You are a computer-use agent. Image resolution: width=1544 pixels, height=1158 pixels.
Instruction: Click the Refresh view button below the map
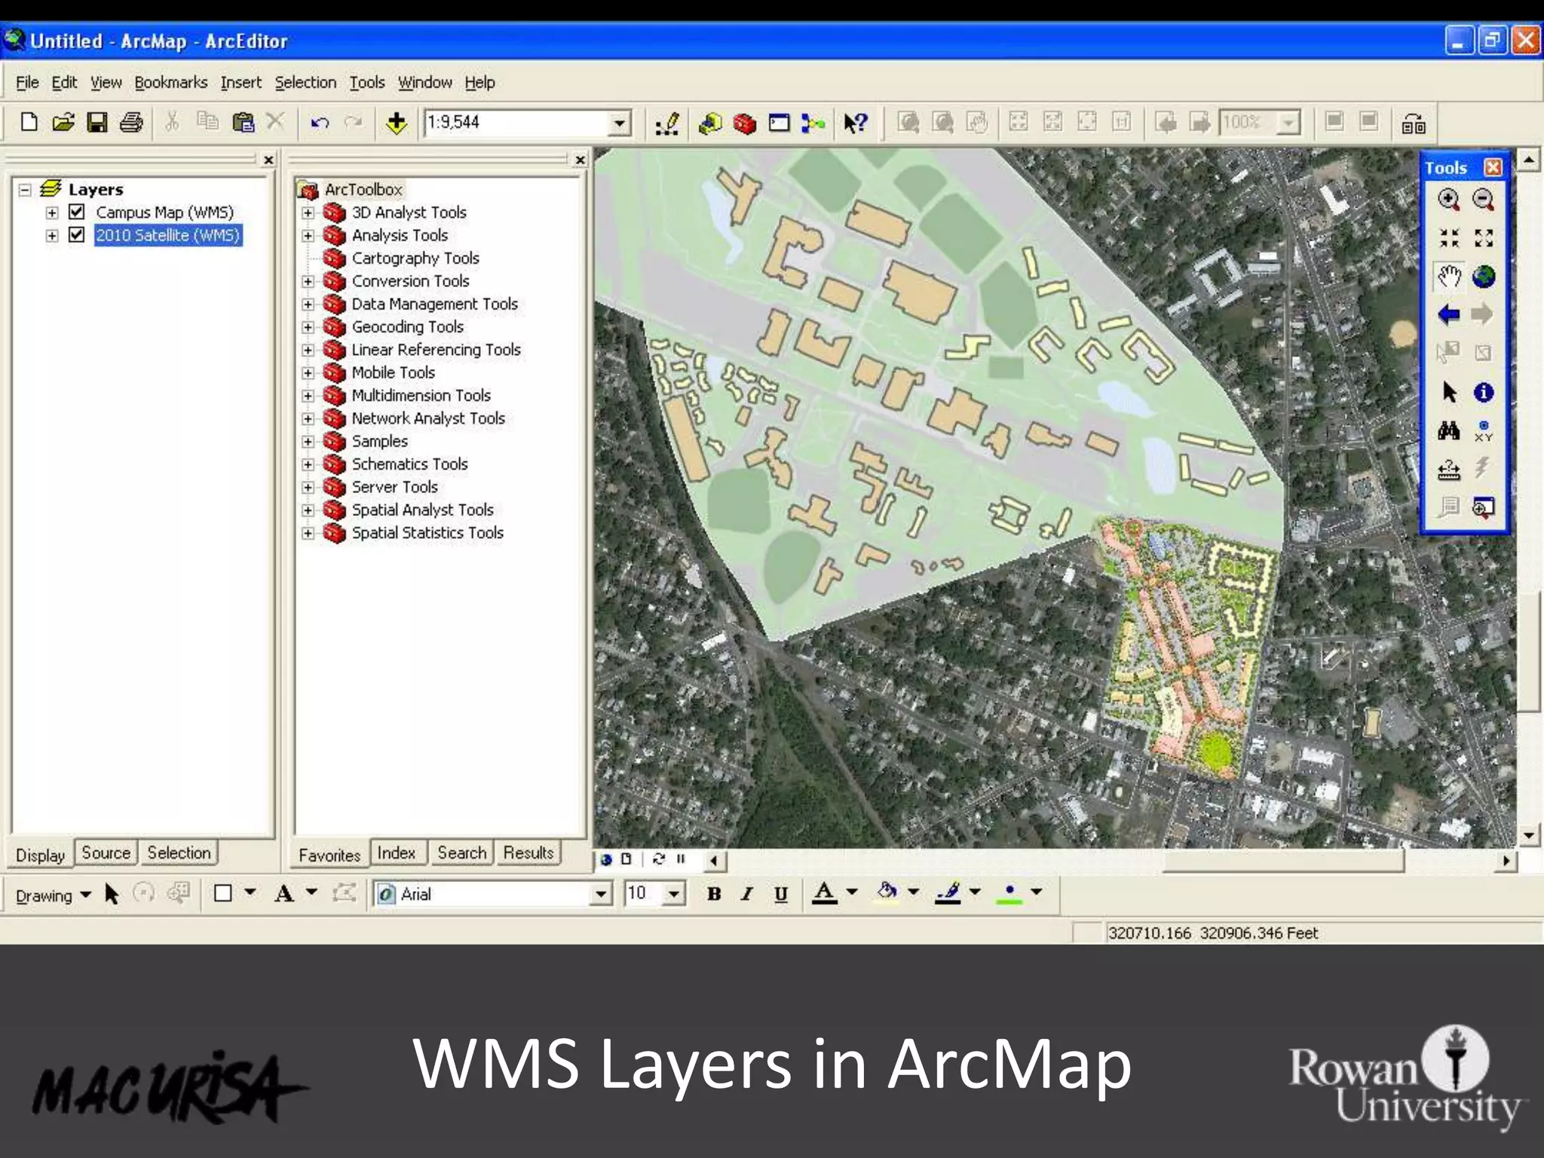(659, 859)
